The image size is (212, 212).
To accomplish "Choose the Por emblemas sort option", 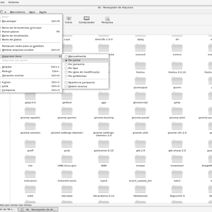I will 85,76.
